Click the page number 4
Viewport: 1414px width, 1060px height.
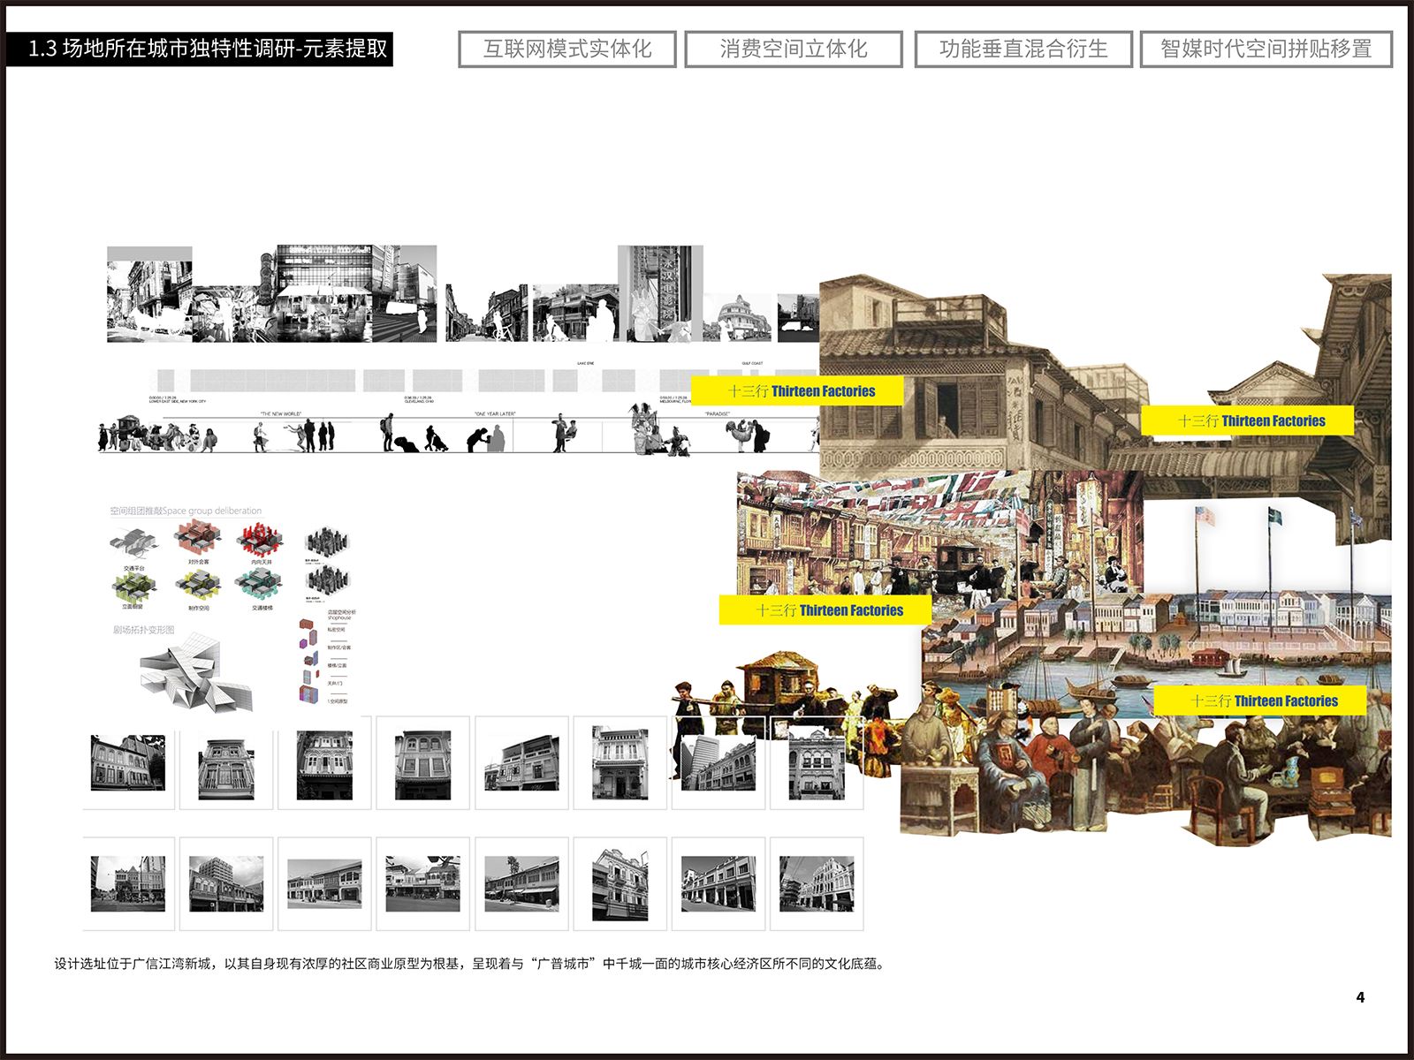point(1360,997)
